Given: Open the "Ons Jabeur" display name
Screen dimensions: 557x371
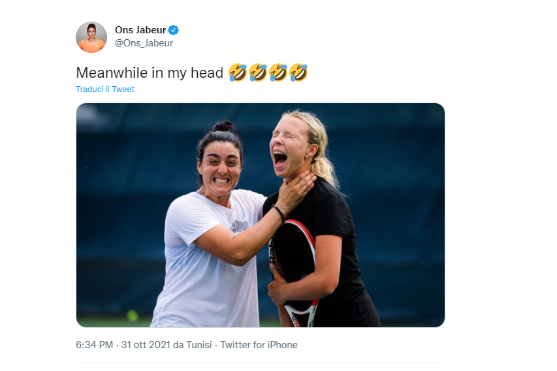Looking at the screenshot, I should pyautogui.click(x=140, y=30).
